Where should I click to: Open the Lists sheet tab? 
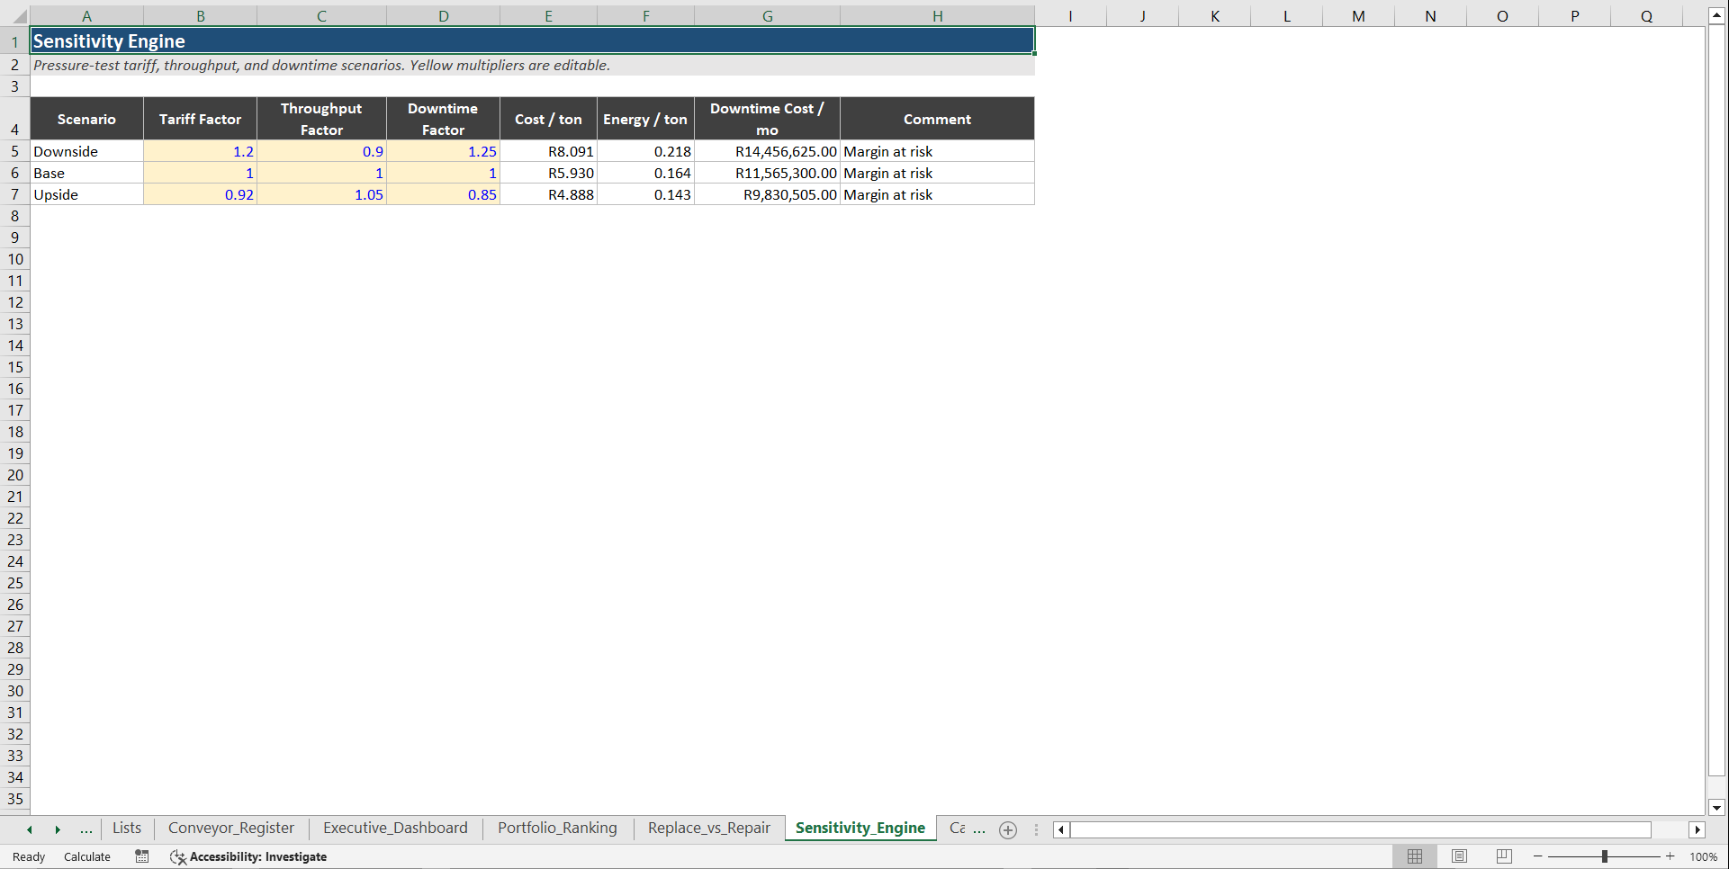(127, 828)
